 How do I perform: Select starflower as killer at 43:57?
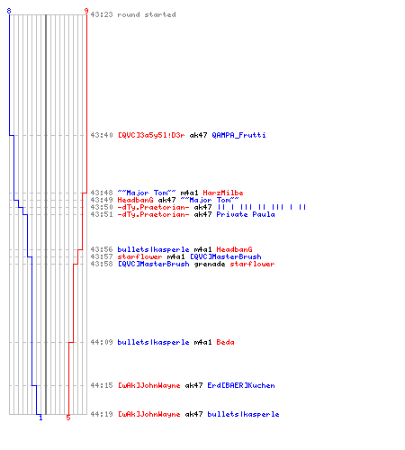[x=139, y=256]
